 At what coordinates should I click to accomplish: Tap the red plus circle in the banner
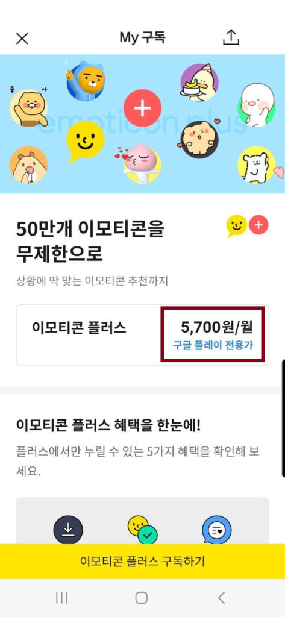142,108
